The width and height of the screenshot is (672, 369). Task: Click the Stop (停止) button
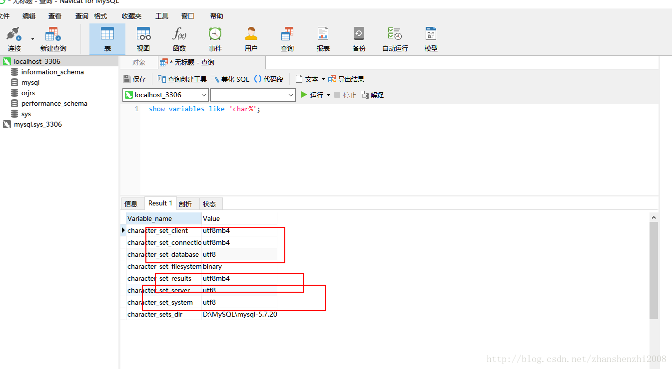pyautogui.click(x=345, y=95)
